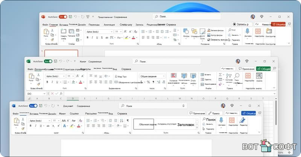Click Cell Styles icon in Excel
301x157 pixels.
[x=193, y=75]
